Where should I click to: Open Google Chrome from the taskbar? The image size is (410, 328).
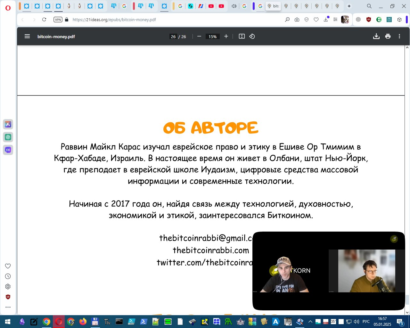46,322
